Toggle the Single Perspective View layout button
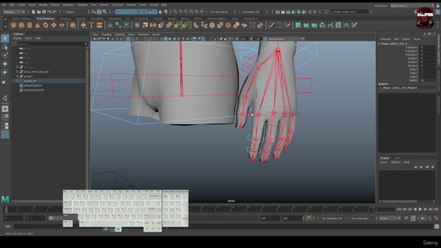The height and width of the screenshot is (248, 441). pos(5,109)
